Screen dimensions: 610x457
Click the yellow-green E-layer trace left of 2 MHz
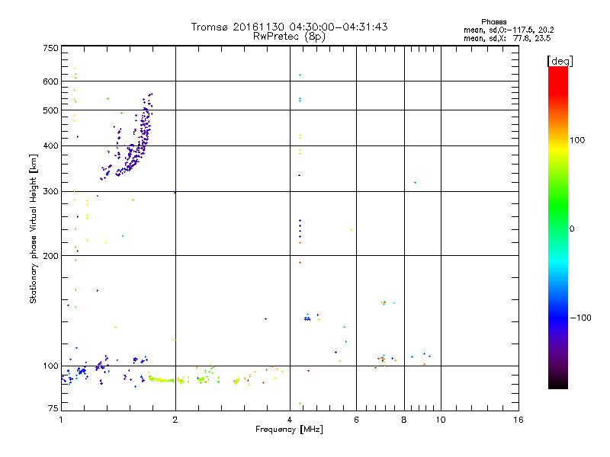[162, 379]
